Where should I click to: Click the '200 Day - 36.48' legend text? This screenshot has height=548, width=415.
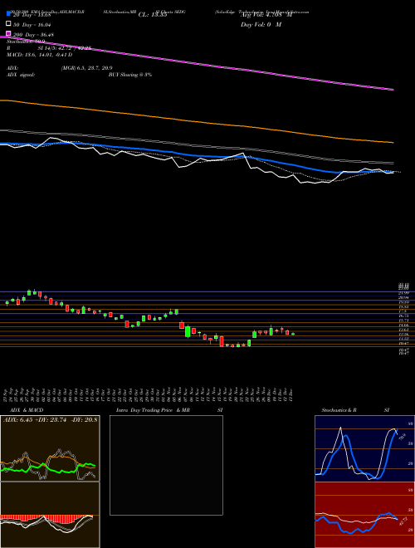pyautogui.click(x=33, y=35)
